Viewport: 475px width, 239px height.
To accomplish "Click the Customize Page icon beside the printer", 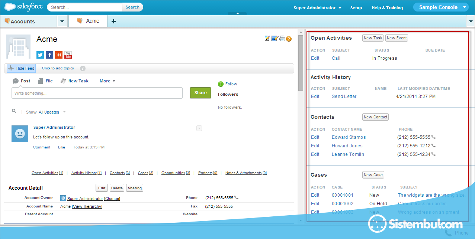I will click(275, 38).
